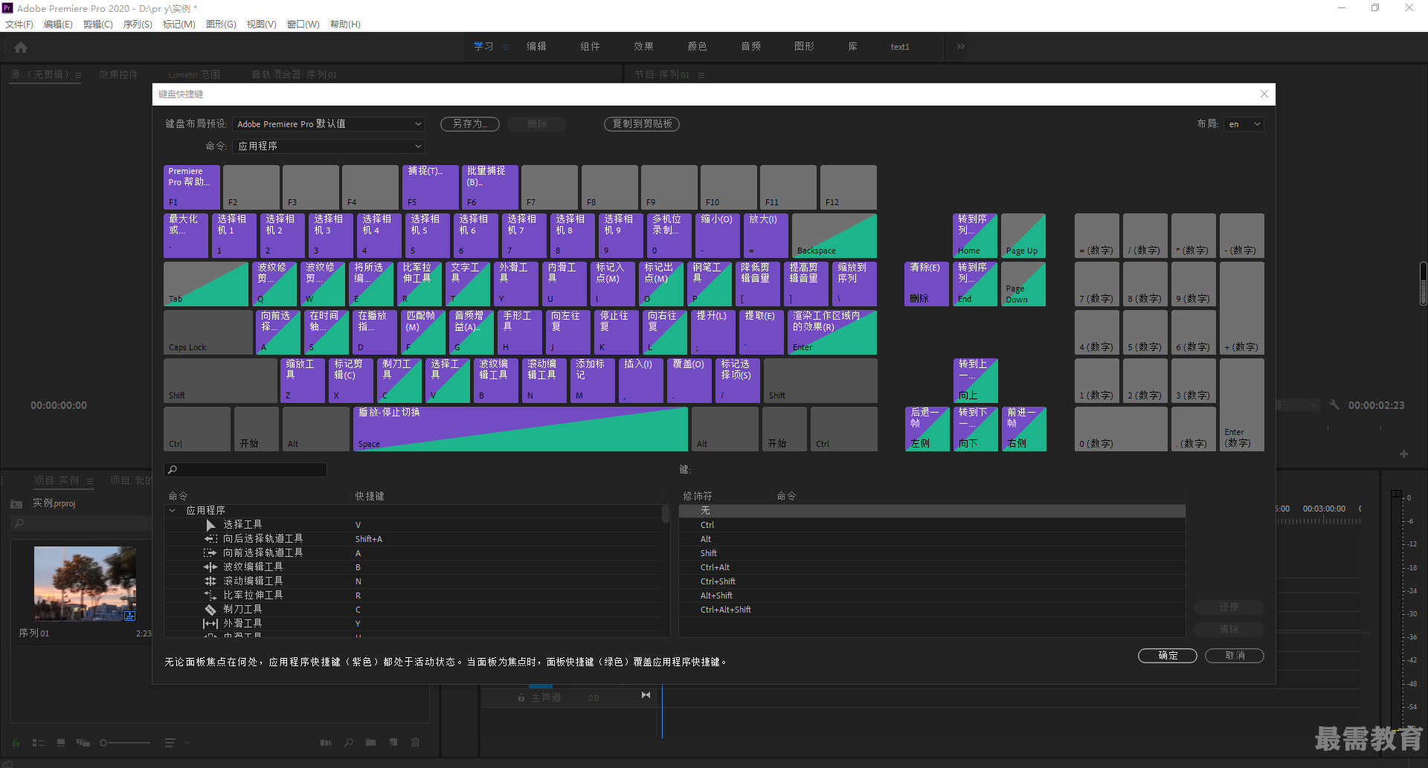
Task: Click the shortcut search input field
Action: click(245, 470)
